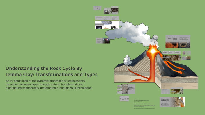
Task: Select the small gray text slide at the top left of the cluster
Action: coord(97,8)
